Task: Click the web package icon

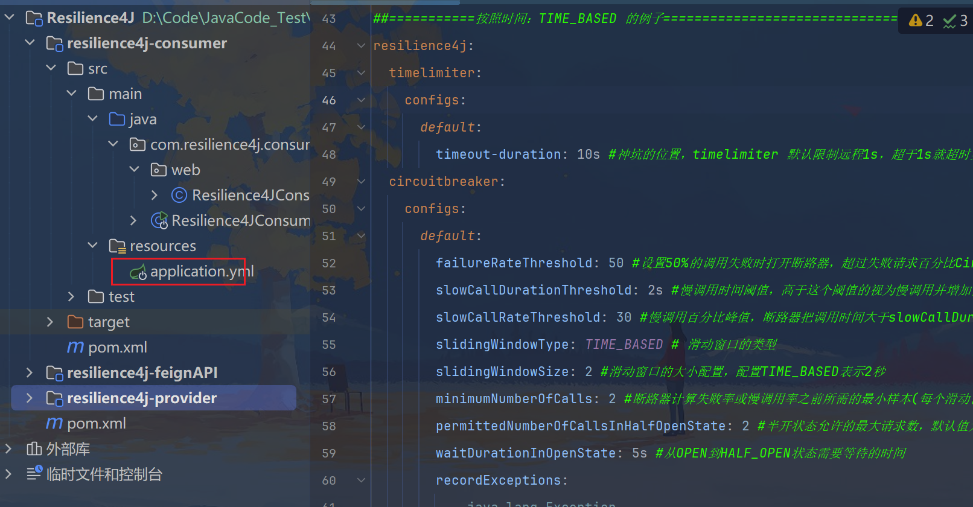Action: click(159, 170)
